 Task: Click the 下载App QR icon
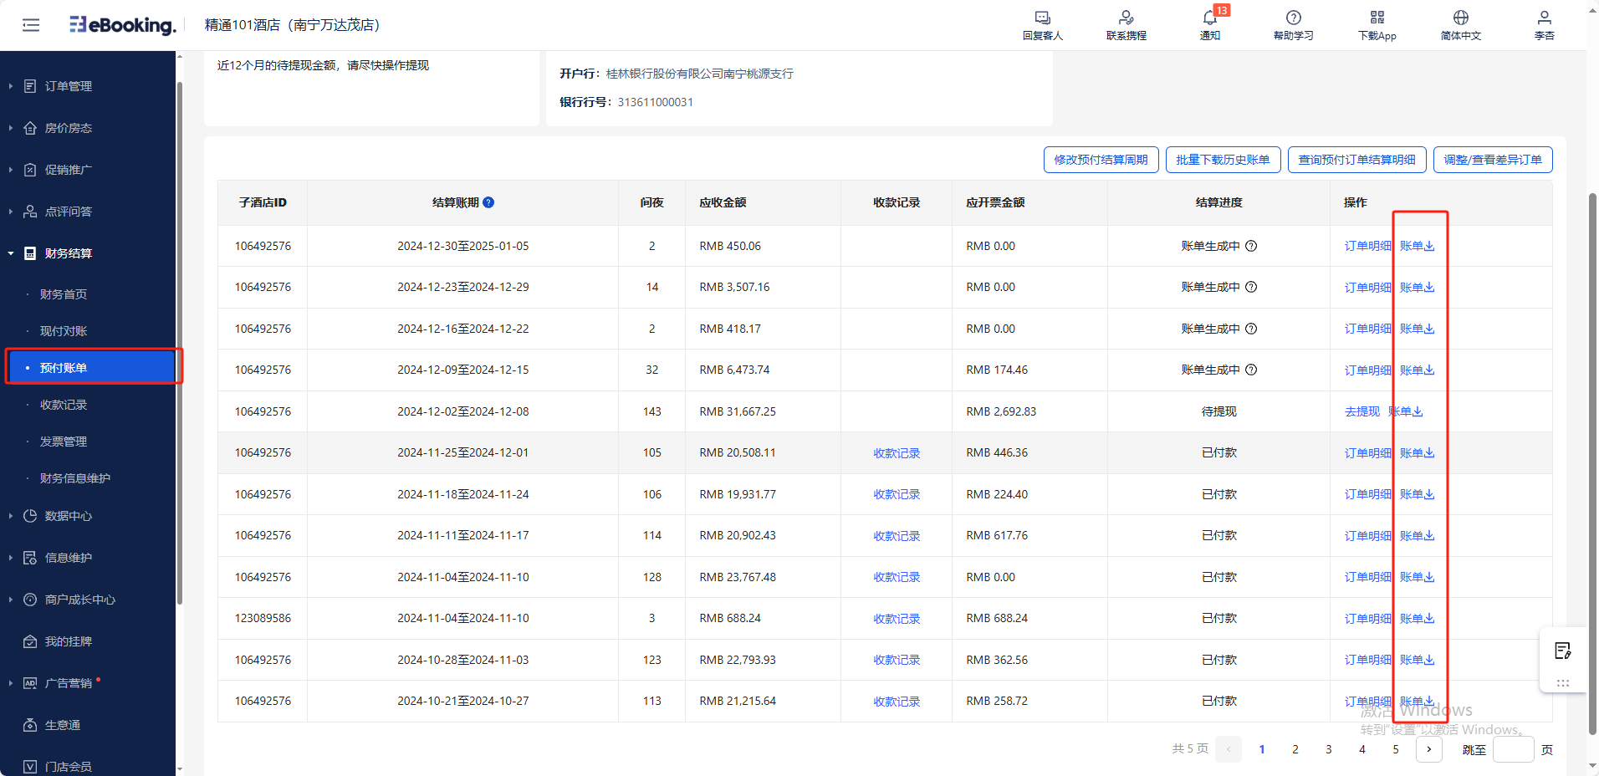click(1377, 18)
